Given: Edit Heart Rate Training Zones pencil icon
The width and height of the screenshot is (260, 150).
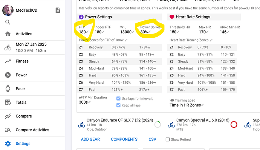Looking at the screenshot, I should tap(211, 40).
